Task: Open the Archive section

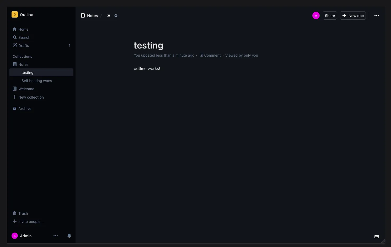Action: (41, 109)
